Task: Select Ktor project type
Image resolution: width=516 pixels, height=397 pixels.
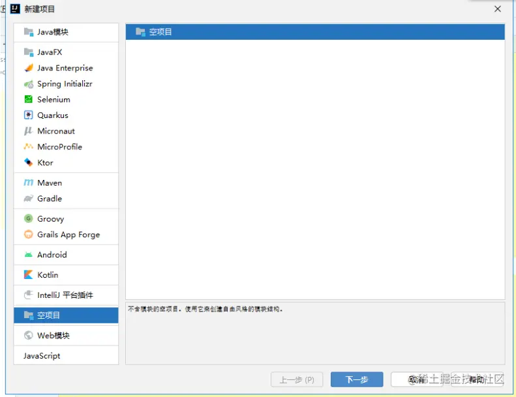Action: pos(66,162)
